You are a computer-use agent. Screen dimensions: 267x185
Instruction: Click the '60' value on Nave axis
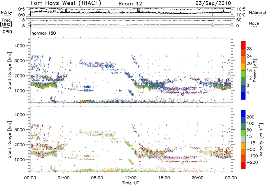pyautogui.click(x=239, y=20)
